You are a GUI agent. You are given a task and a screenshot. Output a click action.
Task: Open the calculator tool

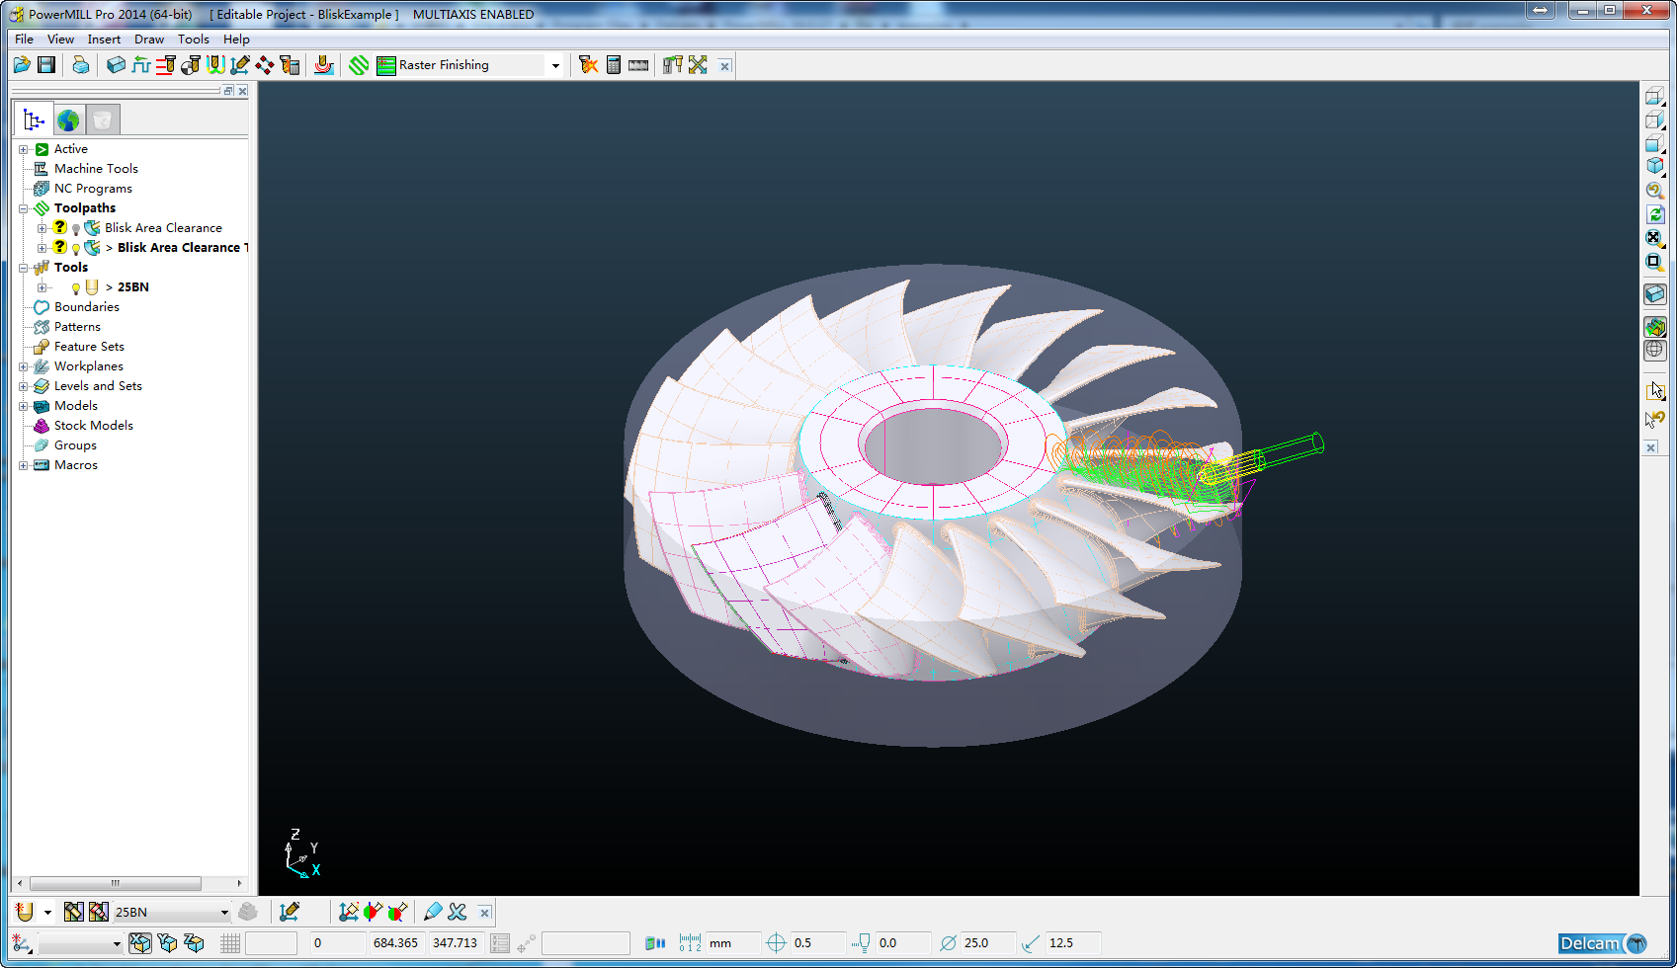(614, 65)
